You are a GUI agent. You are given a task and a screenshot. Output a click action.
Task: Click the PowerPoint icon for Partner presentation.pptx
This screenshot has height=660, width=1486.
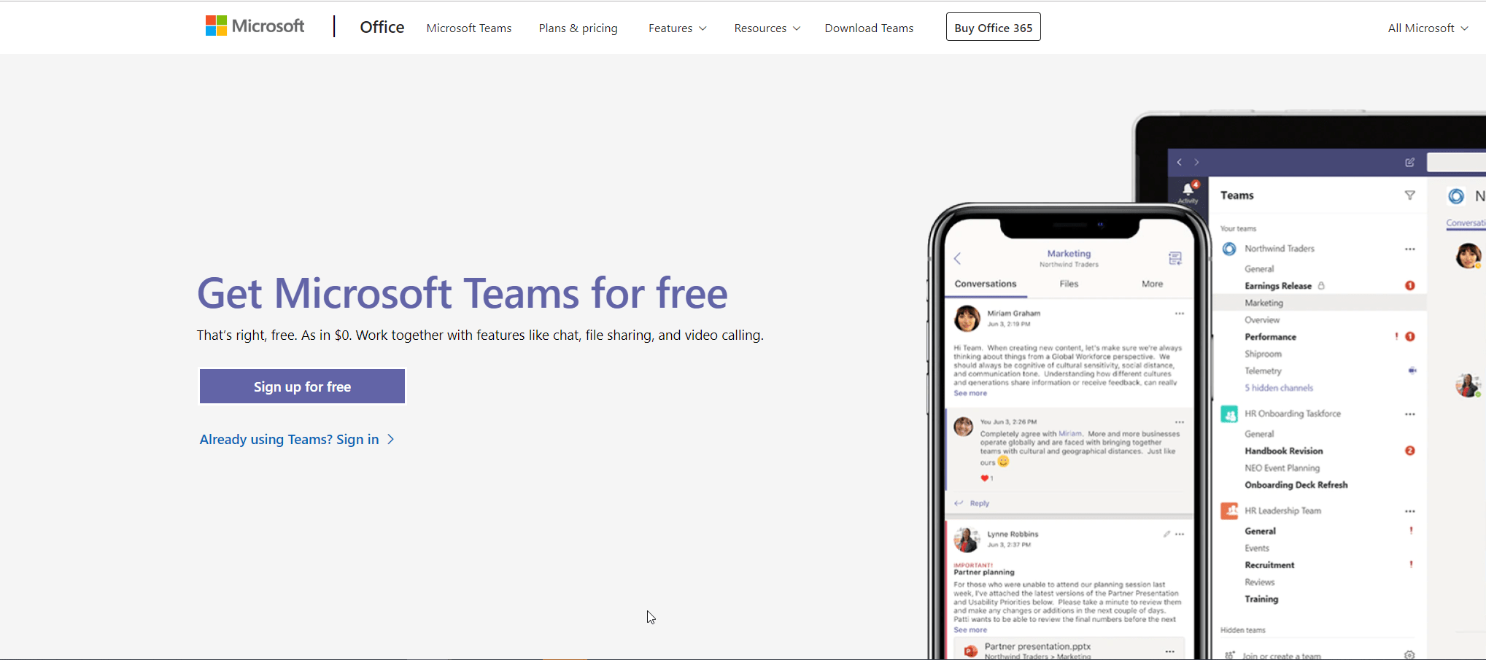click(970, 651)
